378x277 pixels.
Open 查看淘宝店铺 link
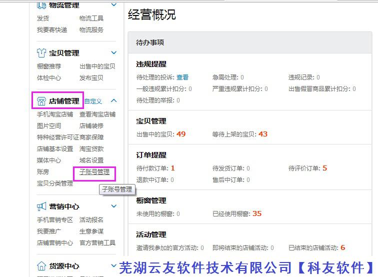pyautogui.click(x=97, y=114)
